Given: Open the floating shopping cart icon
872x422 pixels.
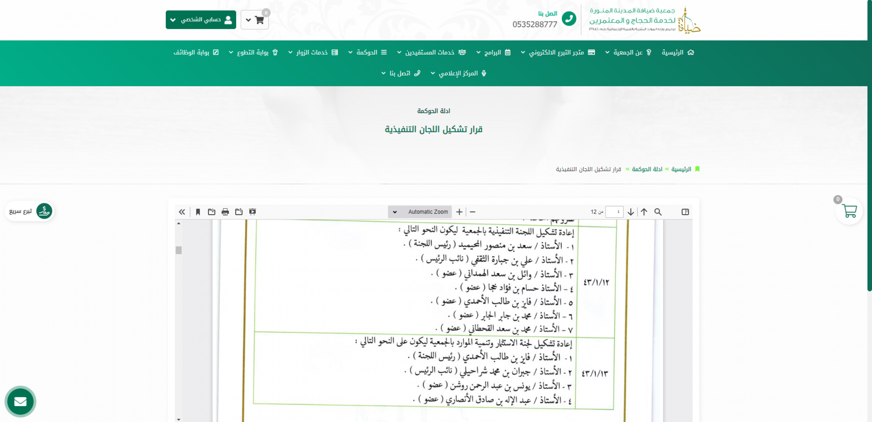Looking at the screenshot, I should (x=849, y=211).
